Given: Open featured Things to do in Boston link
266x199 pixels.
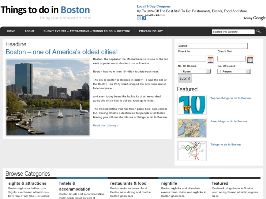Looking at the screenshot, I should (x=226, y=145).
